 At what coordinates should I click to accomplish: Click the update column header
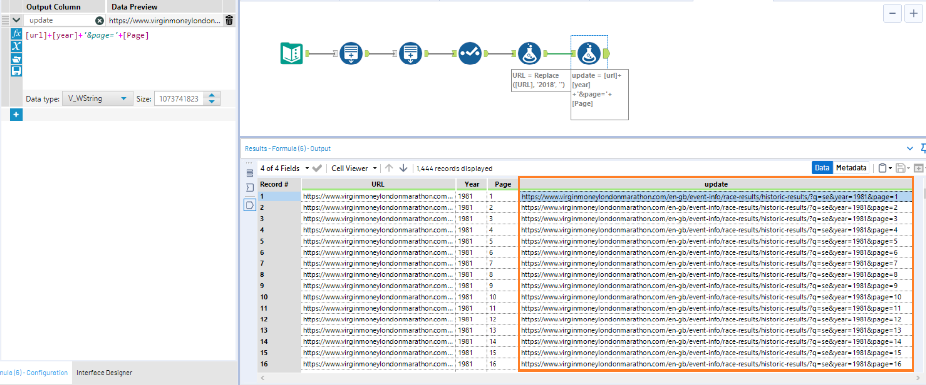(x=716, y=184)
